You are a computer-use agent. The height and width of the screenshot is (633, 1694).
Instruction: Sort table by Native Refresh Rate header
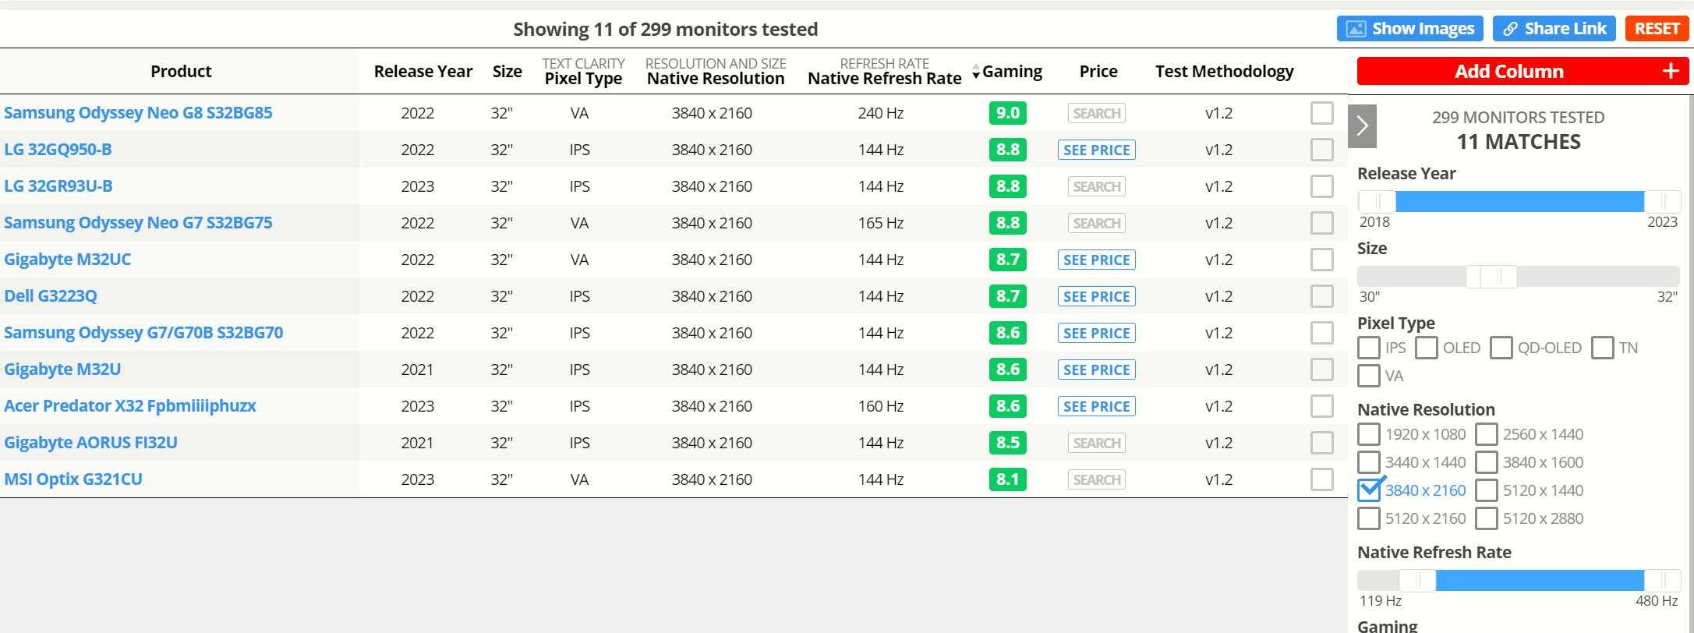pyautogui.click(x=885, y=79)
